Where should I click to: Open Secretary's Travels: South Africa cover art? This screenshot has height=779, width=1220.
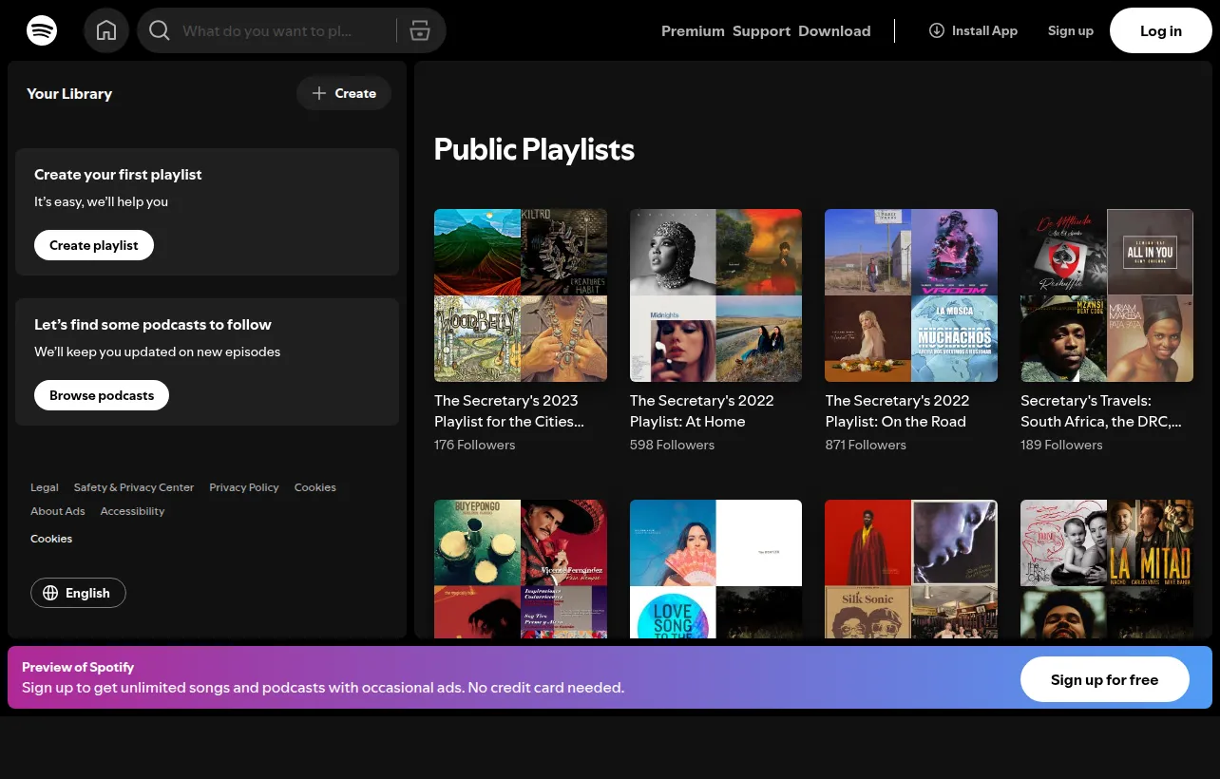point(1107,295)
